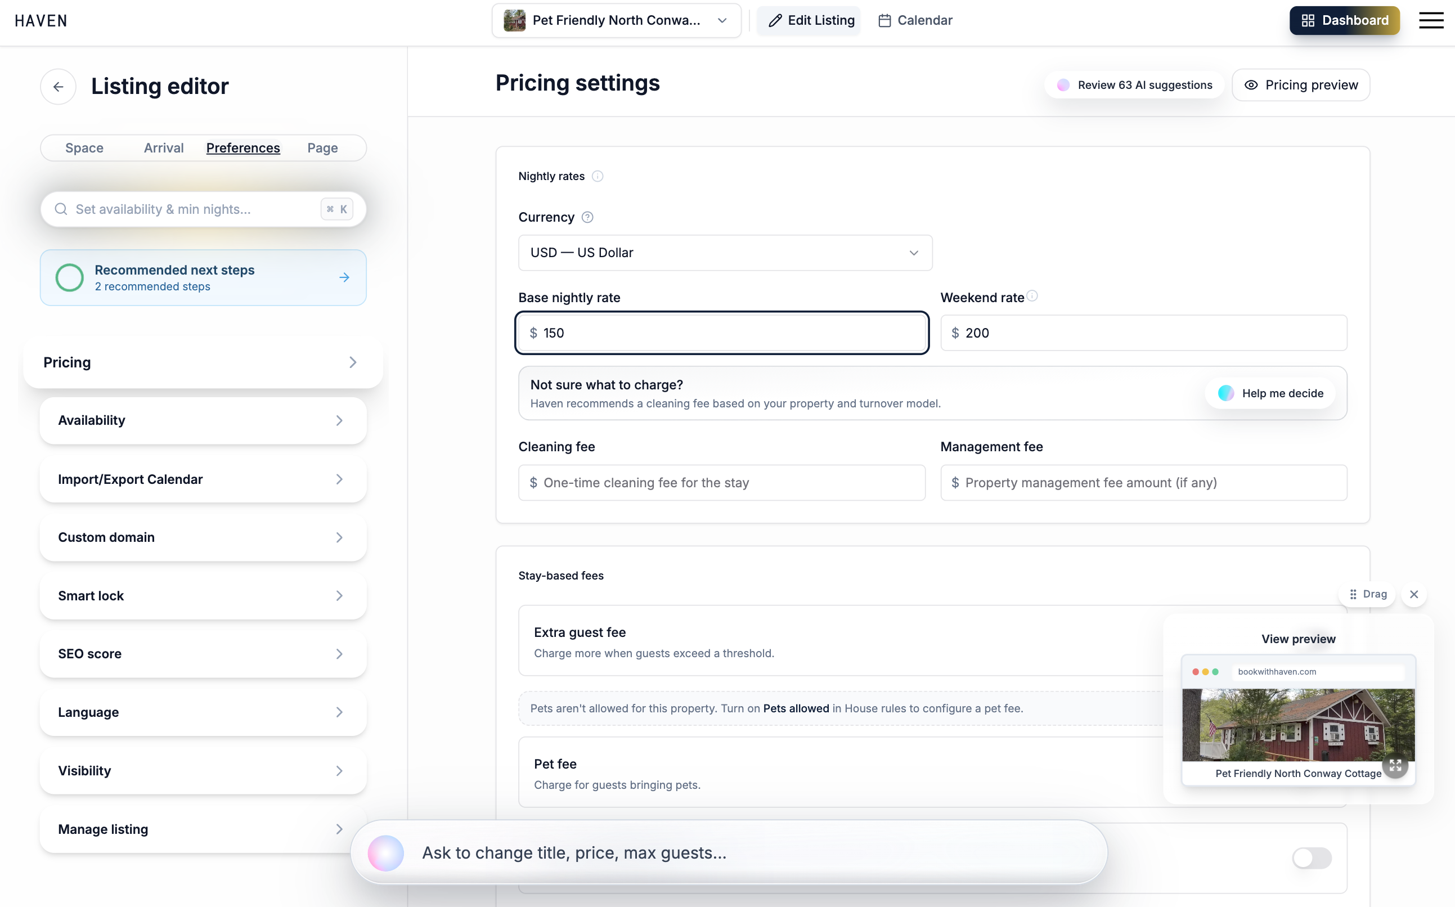Click the Edit Listing button
Viewport: 1455px width, 907px height.
[x=809, y=20]
